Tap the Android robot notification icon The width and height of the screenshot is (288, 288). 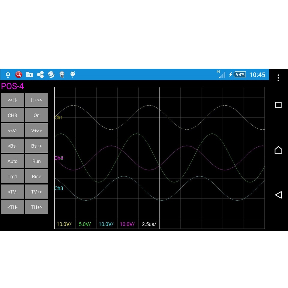point(73,74)
